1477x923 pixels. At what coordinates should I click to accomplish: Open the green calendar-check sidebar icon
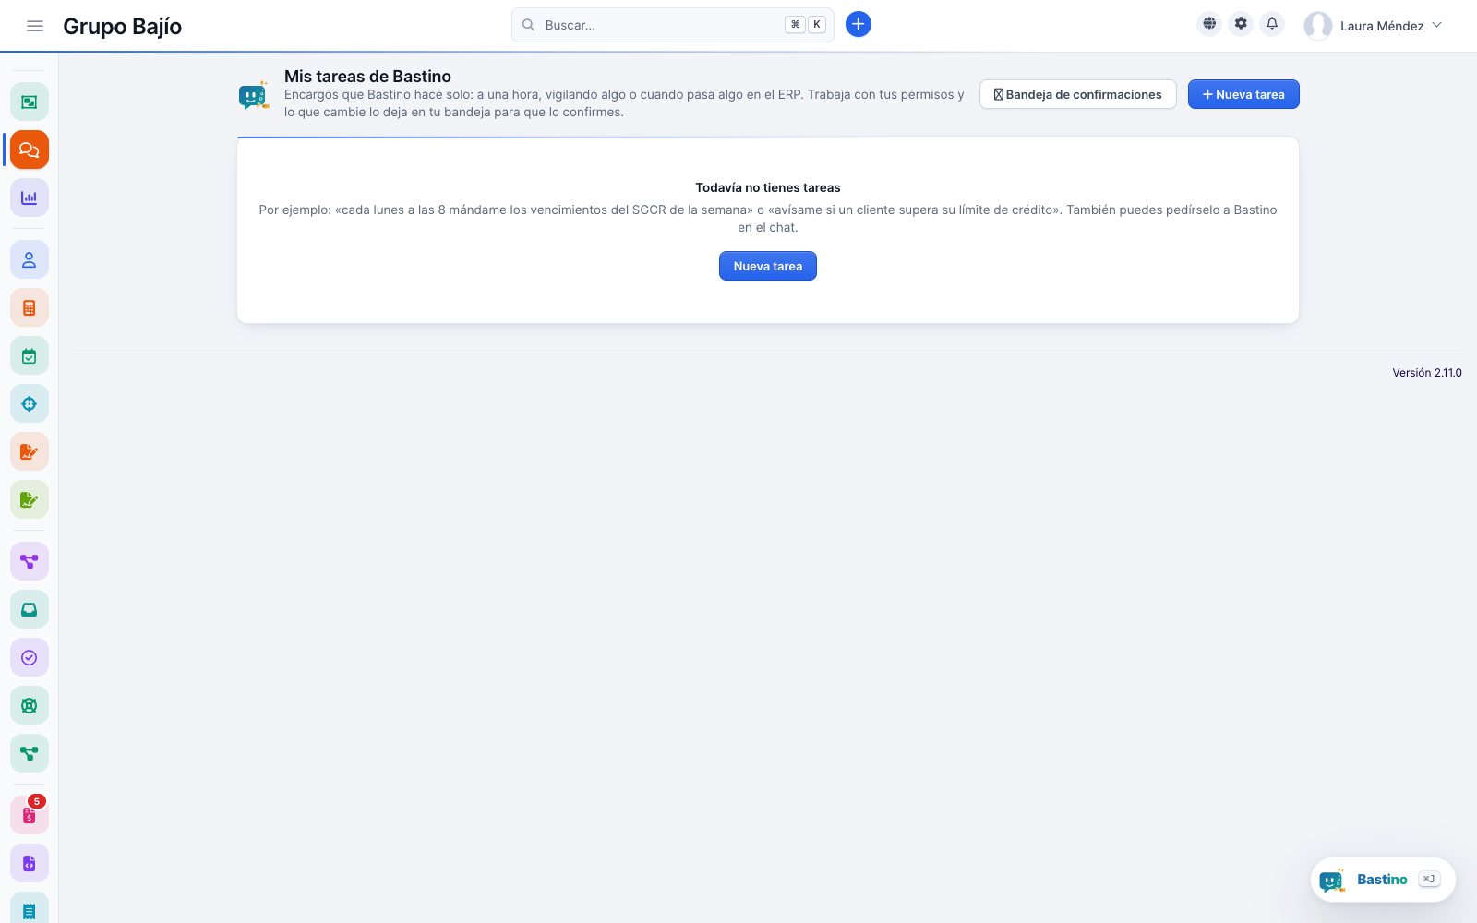pyautogui.click(x=30, y=356)
